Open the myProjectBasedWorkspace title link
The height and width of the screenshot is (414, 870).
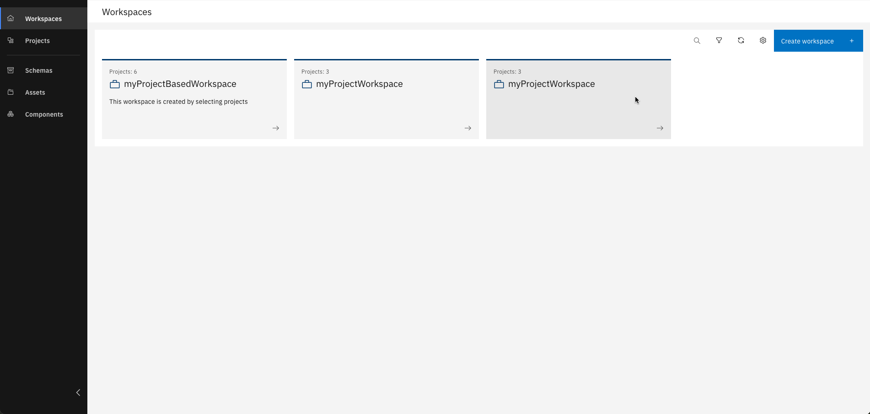(x=180, y=84)
